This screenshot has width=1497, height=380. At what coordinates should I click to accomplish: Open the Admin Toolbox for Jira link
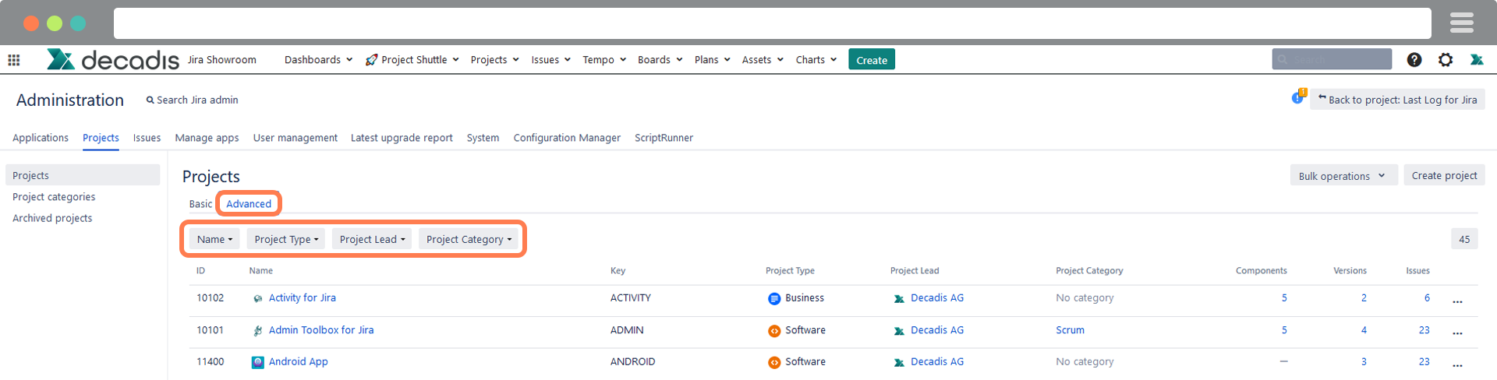(320, 330)
